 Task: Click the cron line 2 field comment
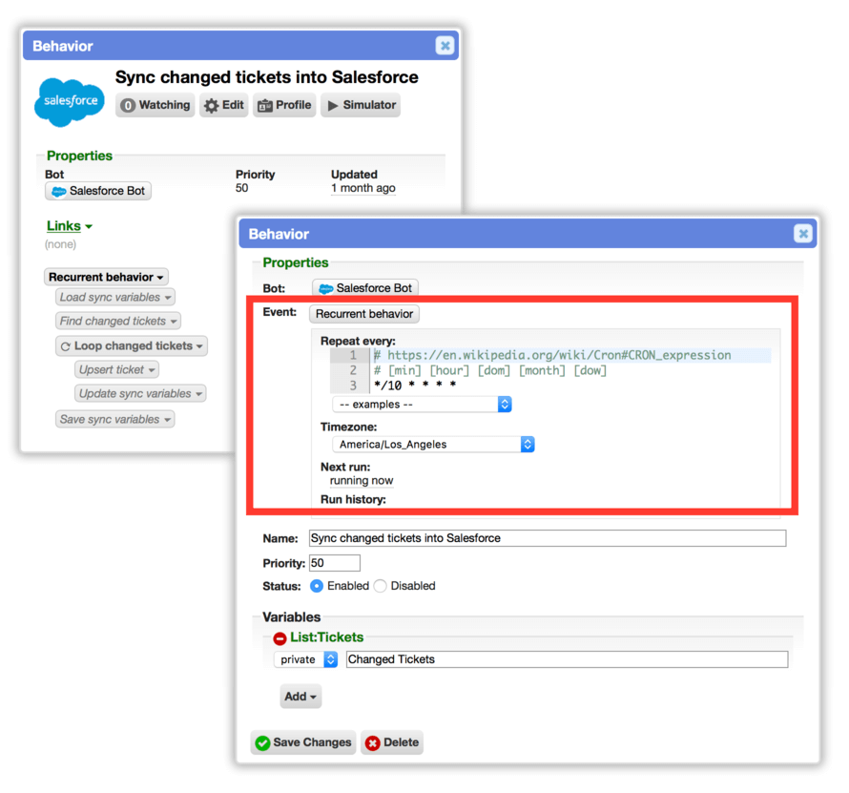(x=490, y=370)
